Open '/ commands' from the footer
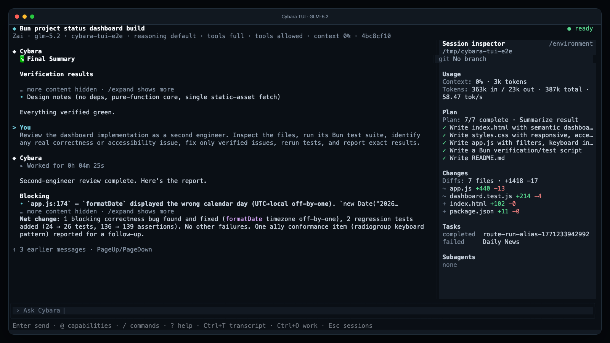 (141, 326)
